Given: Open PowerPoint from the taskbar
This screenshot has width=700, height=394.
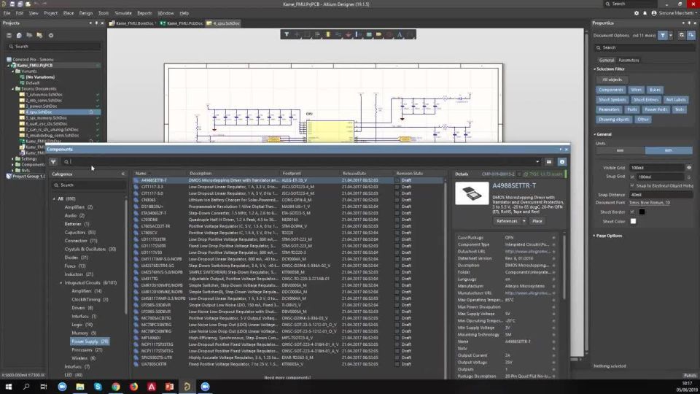Looking at the screenshot, I should tap(169, 387).
